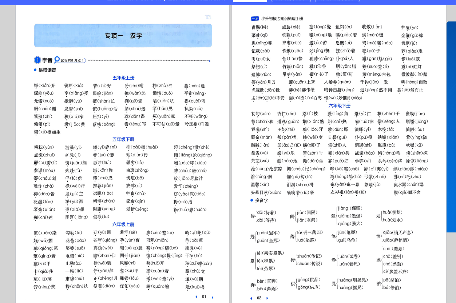The width and height of the screenshot is (456, 303).
Task: Click the white filled button in top banner
Action: [250, 0]
